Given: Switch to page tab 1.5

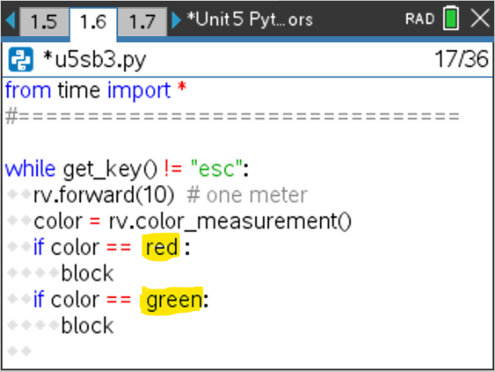Looking at the screenshot, I should tap(44, 22).
